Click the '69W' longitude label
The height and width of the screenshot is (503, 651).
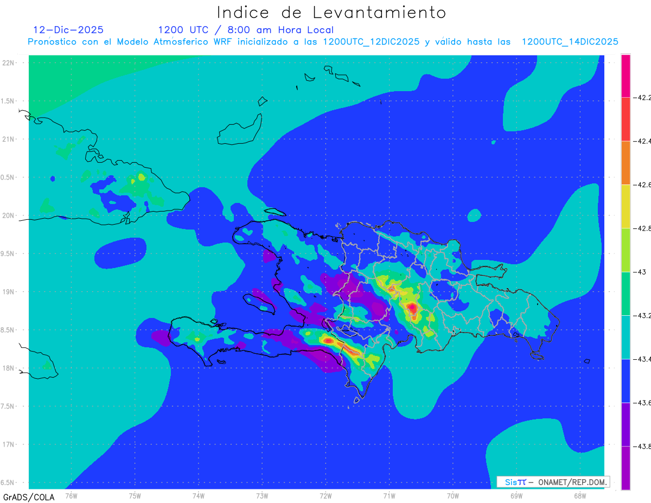point(516,495)
